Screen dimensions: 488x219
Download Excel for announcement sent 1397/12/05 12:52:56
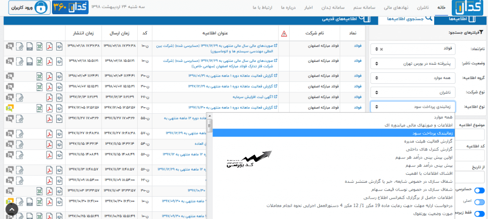tap(39, 108)
